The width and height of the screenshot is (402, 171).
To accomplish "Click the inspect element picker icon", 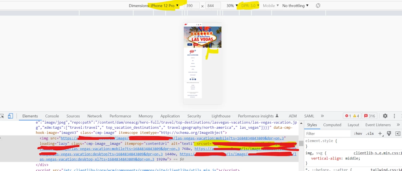I will tap(2, 116).
